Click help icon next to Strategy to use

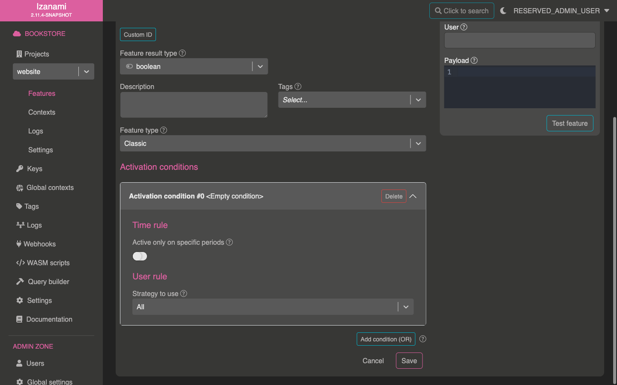tap(183, 293)
